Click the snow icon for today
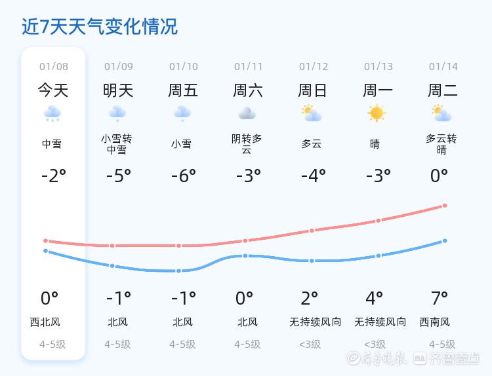The width and height of the screenshot is (492, 376). pos(52,114)
